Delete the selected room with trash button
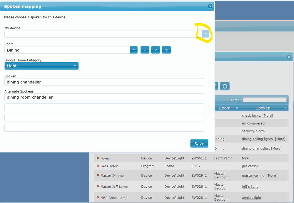 166,50
